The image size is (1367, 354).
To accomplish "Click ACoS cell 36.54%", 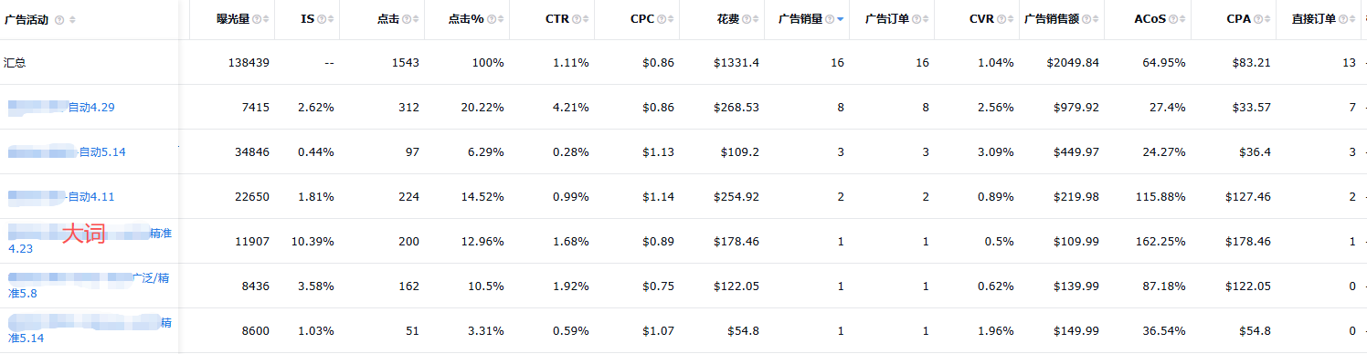I will [x=1164, y=330].
